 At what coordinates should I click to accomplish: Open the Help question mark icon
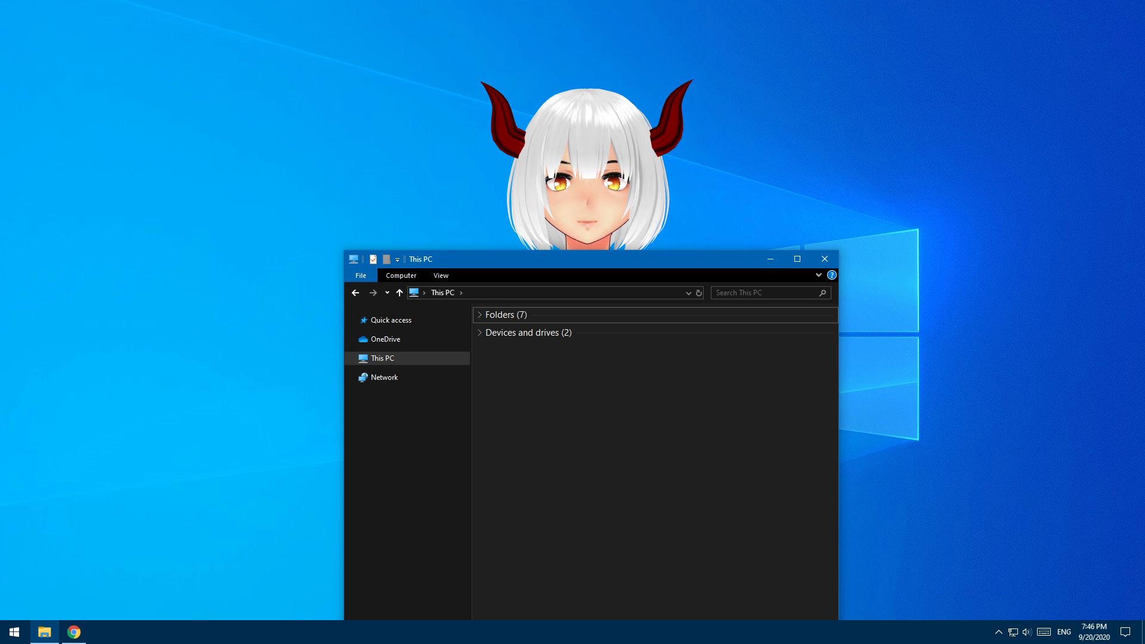pos(832,275)
